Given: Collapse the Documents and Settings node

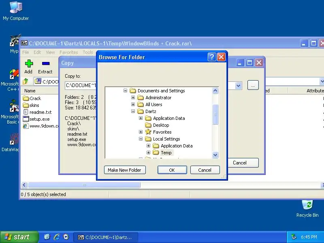Looking at the screenshot, I should click(x=125, y=90).
